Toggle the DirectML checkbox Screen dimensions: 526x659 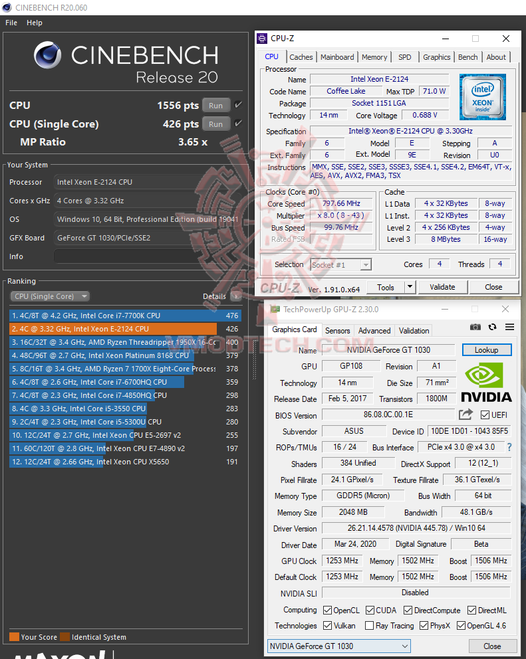[471, 611]
